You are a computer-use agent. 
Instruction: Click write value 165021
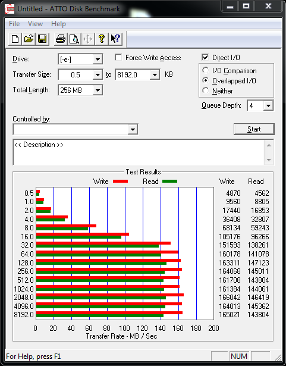pos(230,315)
